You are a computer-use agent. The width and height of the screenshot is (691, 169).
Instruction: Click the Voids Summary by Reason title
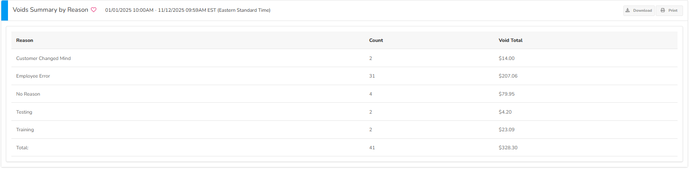pyautogui.click(x=50, y=10)
